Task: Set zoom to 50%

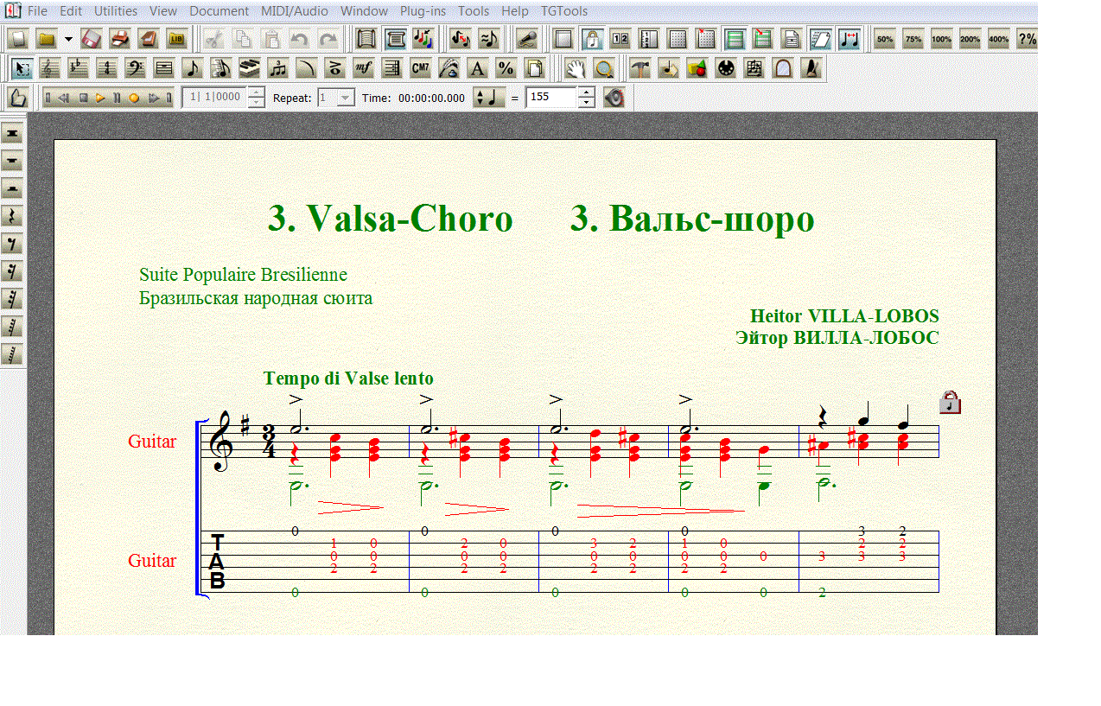Action: tap(885, 39)
